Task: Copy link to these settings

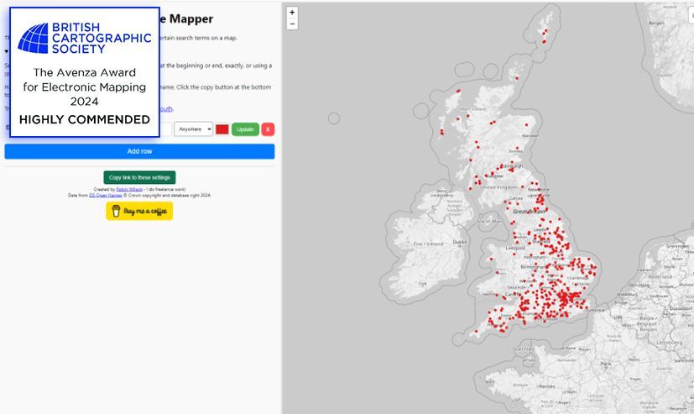Action: pyautogui.click(x=139, y=177)
